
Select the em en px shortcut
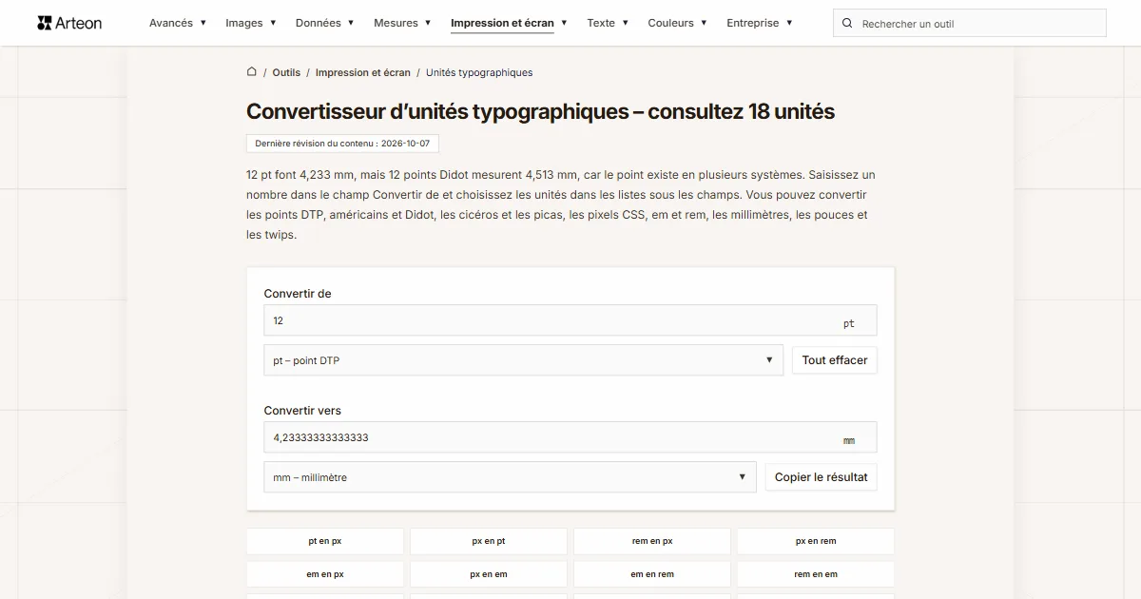click(325, 574)
